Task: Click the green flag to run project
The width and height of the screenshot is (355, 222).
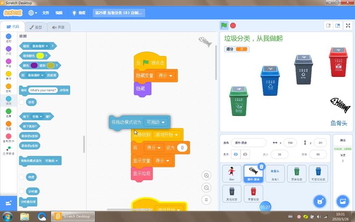Action: 224,26
